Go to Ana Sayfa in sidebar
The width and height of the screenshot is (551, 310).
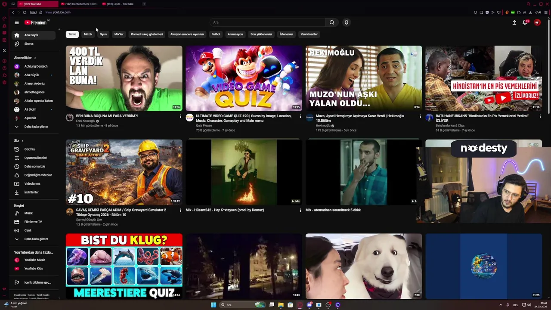34,35
